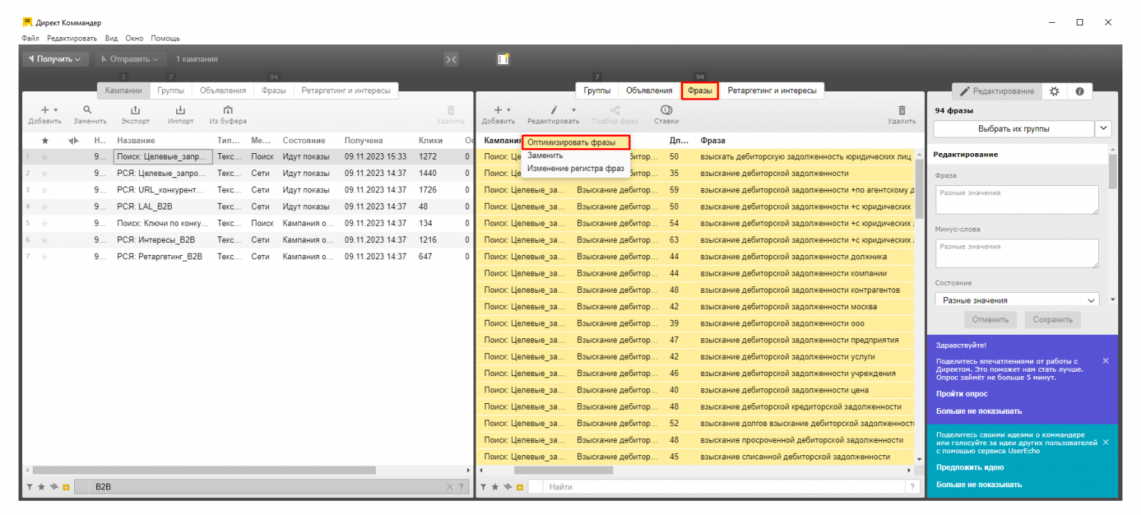Click the Заменить magnifier icon in campaigns toolbar
Viewport: 1141px width, 515px height.
pos(88,110)
